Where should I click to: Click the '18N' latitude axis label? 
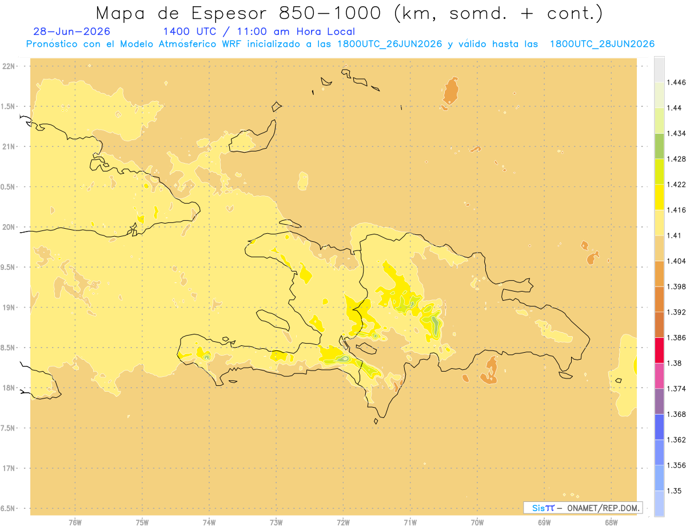tap(9, 388)
